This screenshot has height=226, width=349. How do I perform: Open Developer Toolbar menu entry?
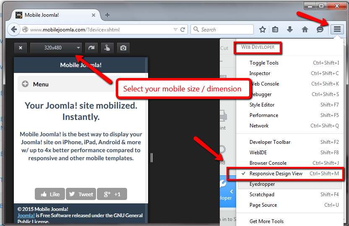tap(290, 142)
